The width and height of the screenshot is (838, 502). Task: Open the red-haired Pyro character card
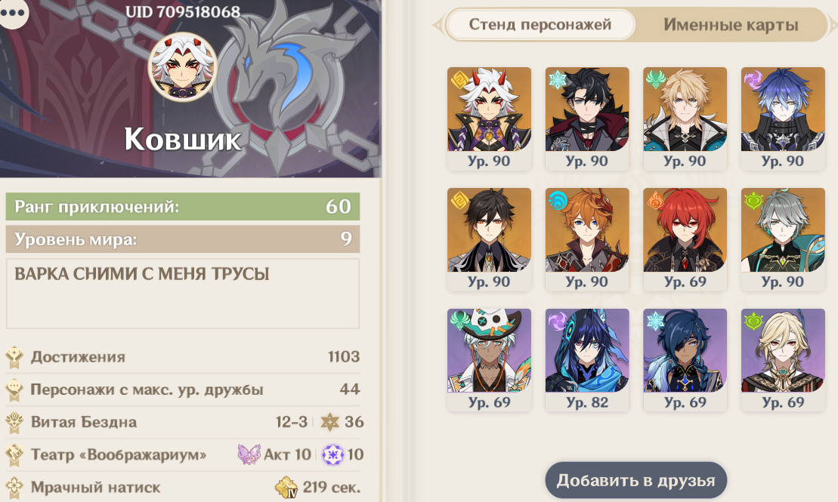[685, 239]
